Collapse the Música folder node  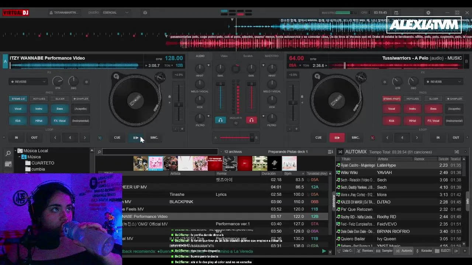(20, 157)
